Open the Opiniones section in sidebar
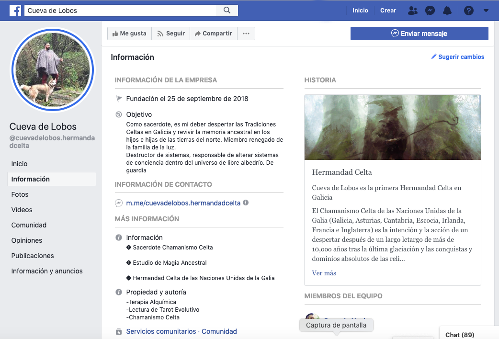This screenshot has width=499, height=339. [x=27, y=240]
